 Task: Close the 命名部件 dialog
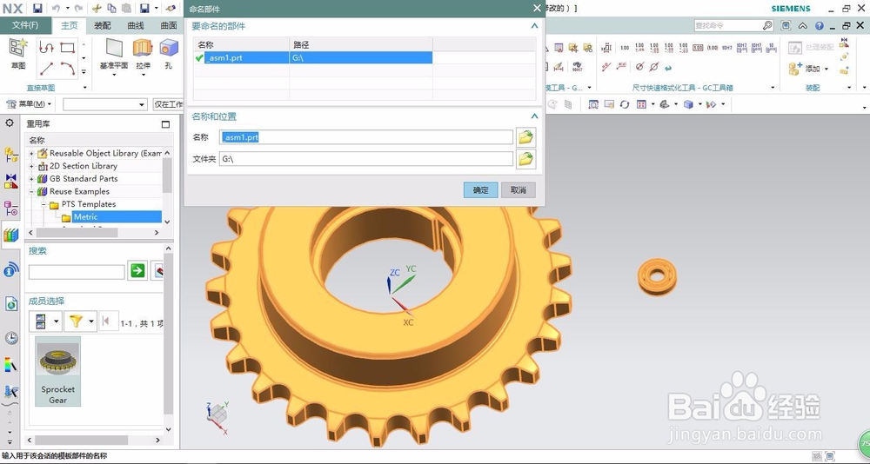[537, 9]
